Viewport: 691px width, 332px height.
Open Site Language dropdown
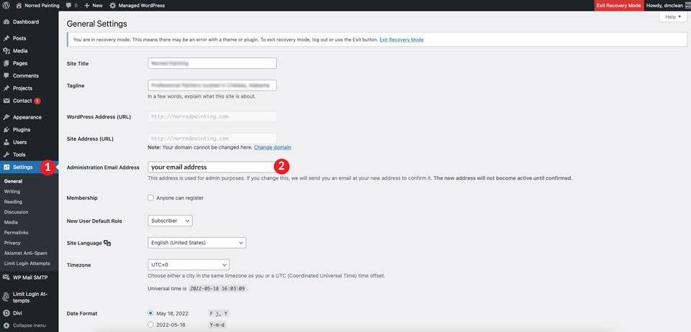pyautogui.click(x=197, y=243)
